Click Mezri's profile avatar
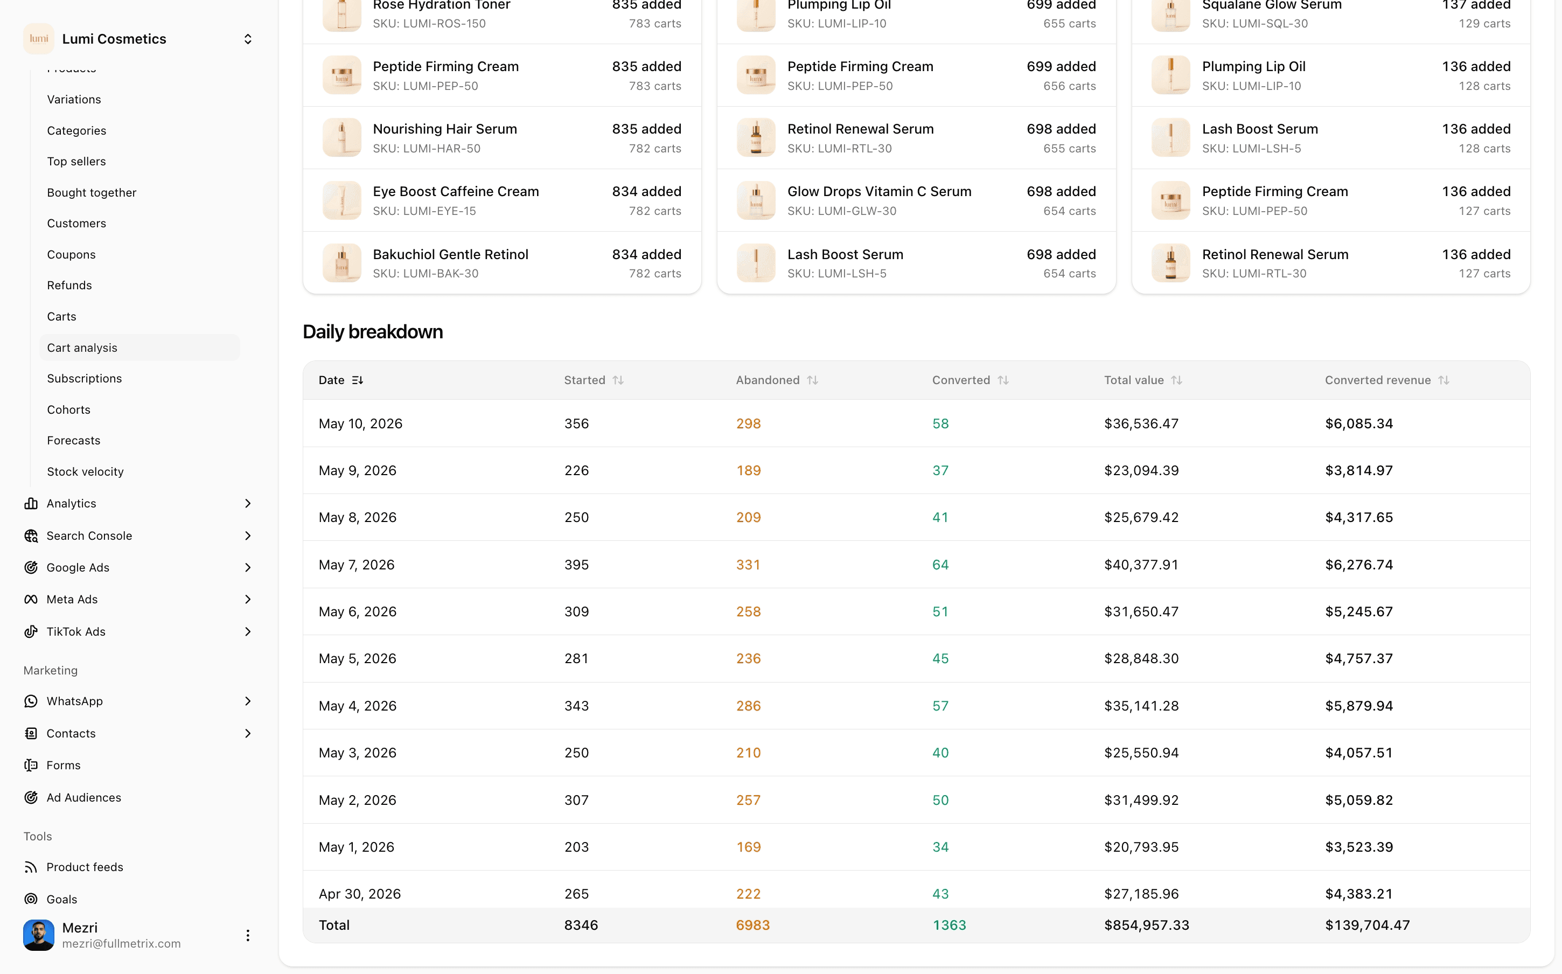 39,935
